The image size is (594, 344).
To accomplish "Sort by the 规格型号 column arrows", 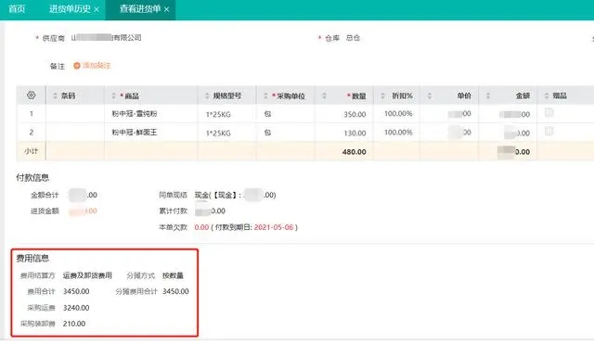I will point(207,96).
